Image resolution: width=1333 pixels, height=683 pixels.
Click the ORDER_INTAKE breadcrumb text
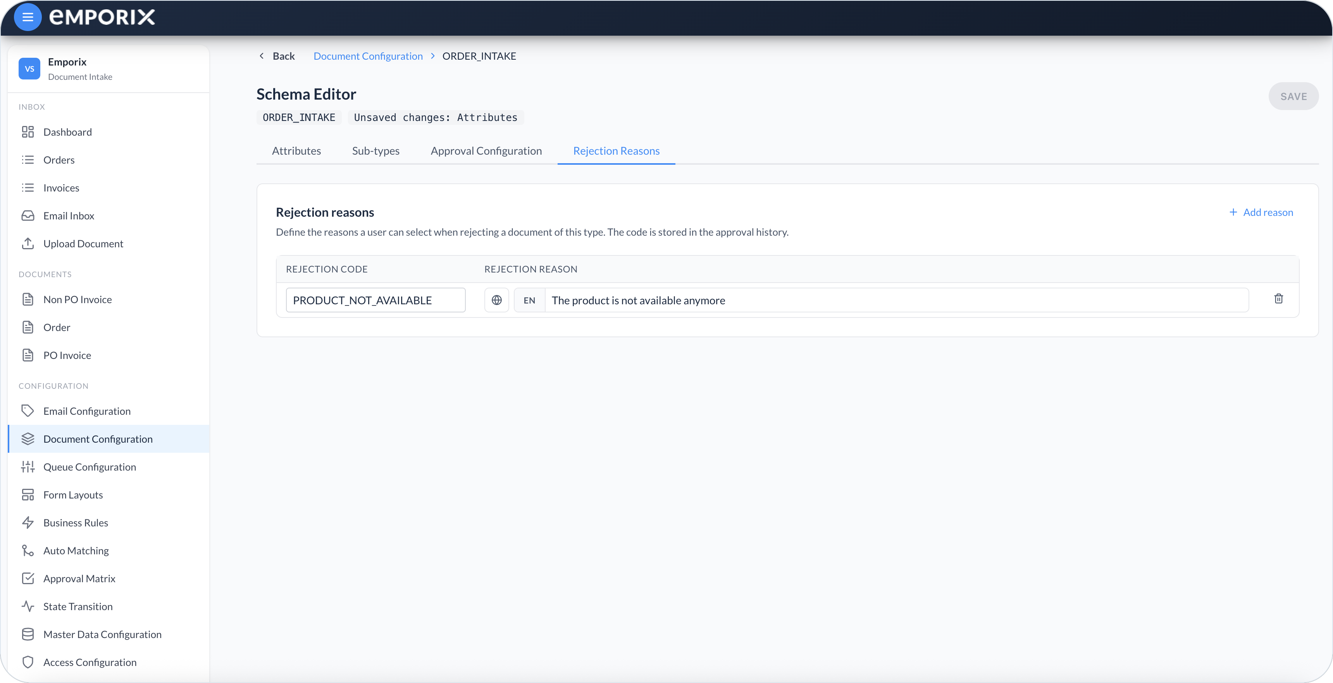pyautogui.click(x=479, y=56)
